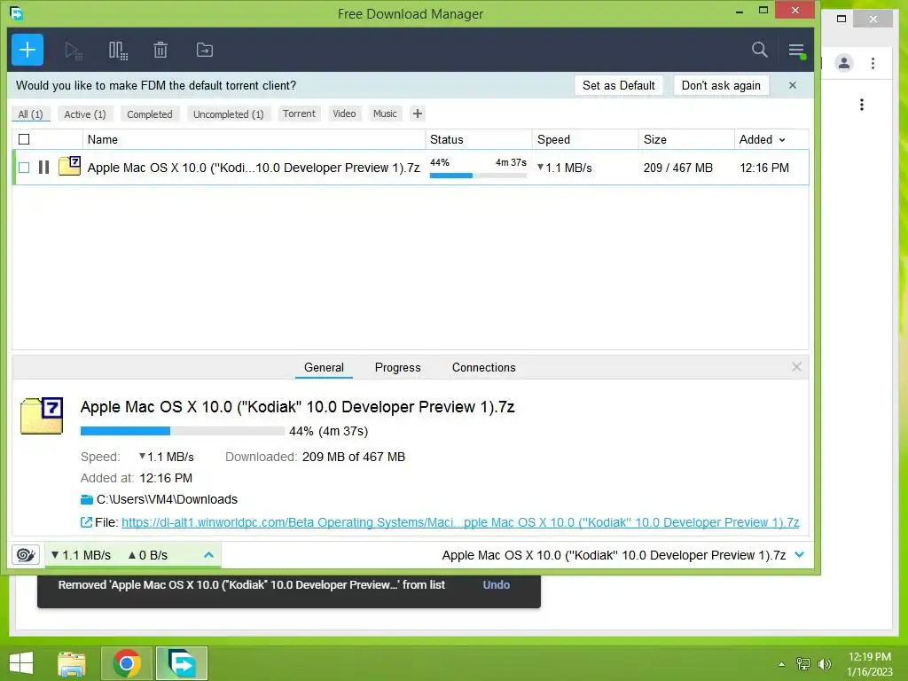Tick the checkbox for Apple Mac OS X download
908x681 pixels.
[x=24, y=168]
